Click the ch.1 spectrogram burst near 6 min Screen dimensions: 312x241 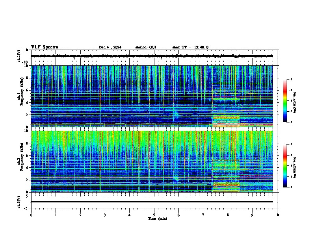tap(176, 114)
